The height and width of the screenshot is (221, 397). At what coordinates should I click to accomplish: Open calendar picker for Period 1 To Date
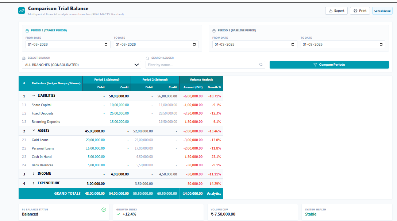[194, 44]
